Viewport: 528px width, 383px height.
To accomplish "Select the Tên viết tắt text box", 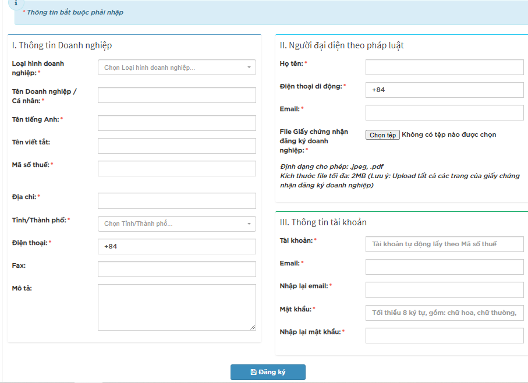I will click(176, 146).
